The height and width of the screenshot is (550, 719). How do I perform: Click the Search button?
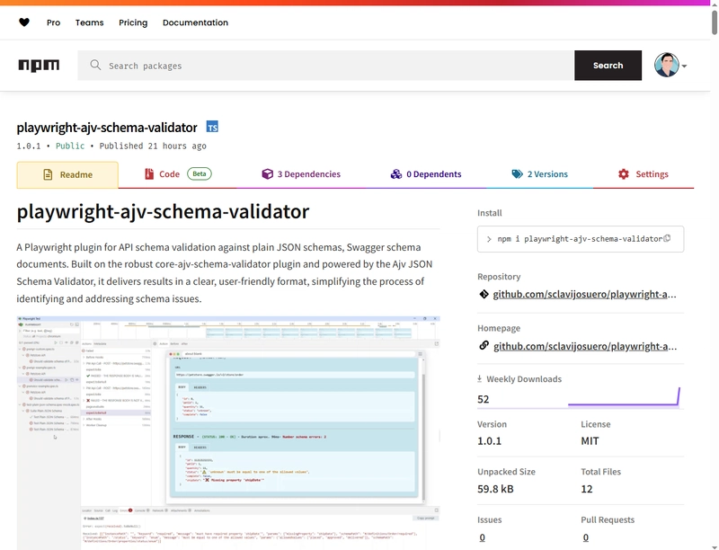pos(608,66)
